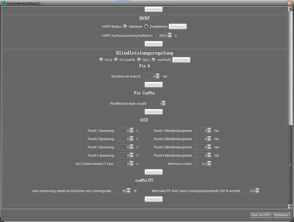Click the topmost Anwenden button above HVRT
Viewport: 294px width, 222px height.
153,9
